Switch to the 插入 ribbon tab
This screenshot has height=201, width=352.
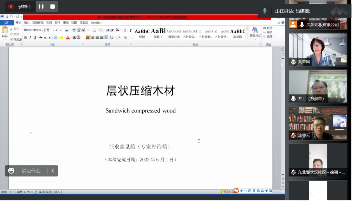27,23
